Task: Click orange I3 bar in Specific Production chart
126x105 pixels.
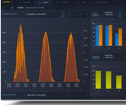Action: click(x=120, y=37)
